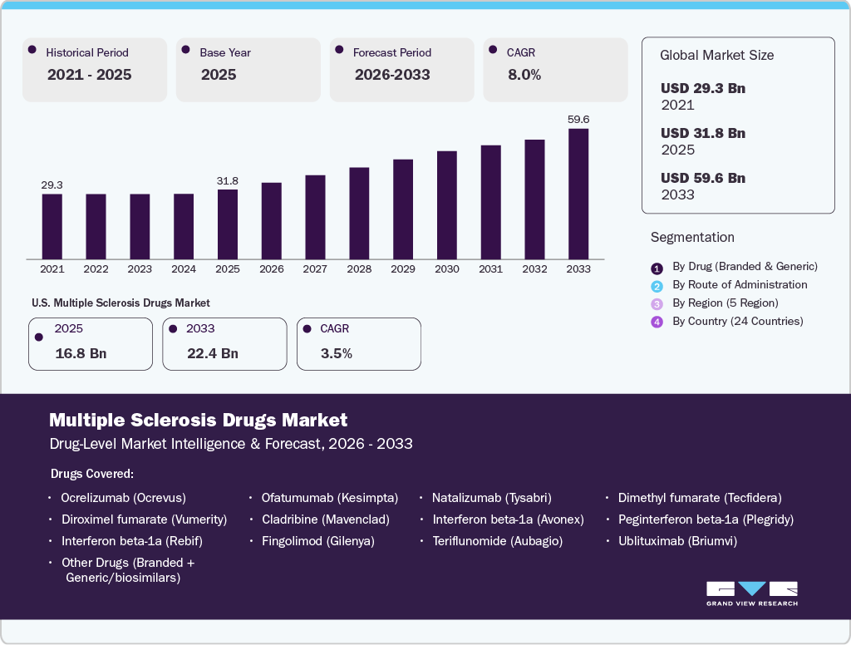Click the 2028 bar in the chart
The image size is (851, 645).
[x=359, y=214]
